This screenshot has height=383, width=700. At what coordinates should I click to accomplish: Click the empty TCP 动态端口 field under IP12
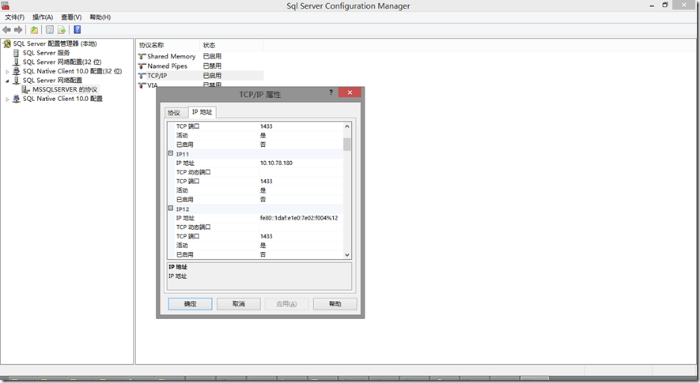pyautogui.click(x=301, y=227)
